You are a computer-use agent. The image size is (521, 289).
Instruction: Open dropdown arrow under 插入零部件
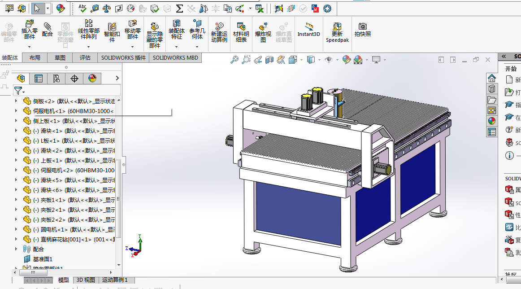click(29, 47)
